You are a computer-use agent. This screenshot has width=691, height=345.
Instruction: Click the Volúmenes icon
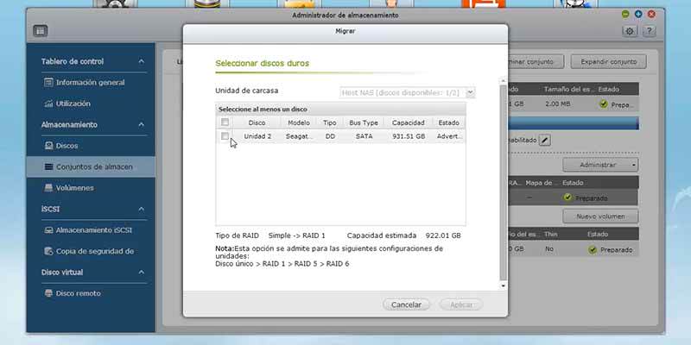pyautogui.click(x=48, y=188)
